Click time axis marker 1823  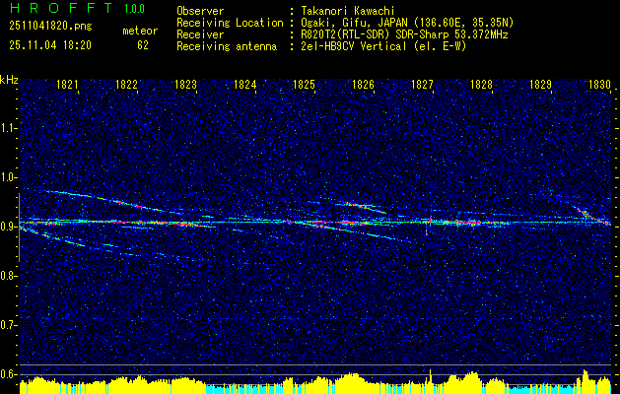click(x=186, y=84)
